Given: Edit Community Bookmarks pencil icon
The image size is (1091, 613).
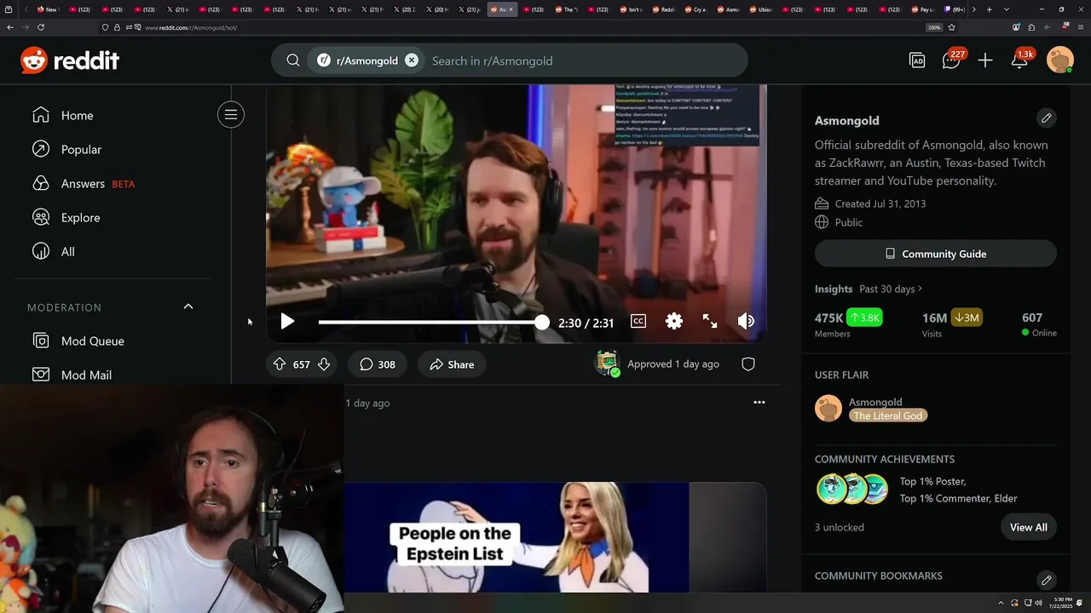Looking at the screenshot, I should [x=1047, y=580].
